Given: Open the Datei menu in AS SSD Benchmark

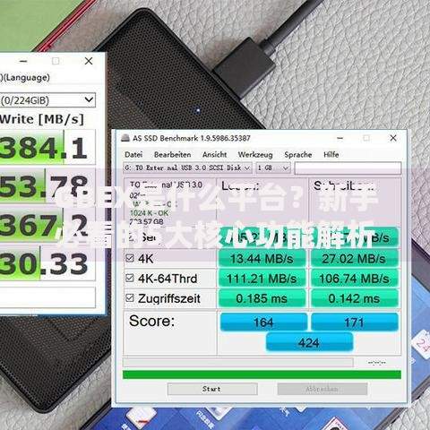Looking at the screenshot, I should click(133, 155).
